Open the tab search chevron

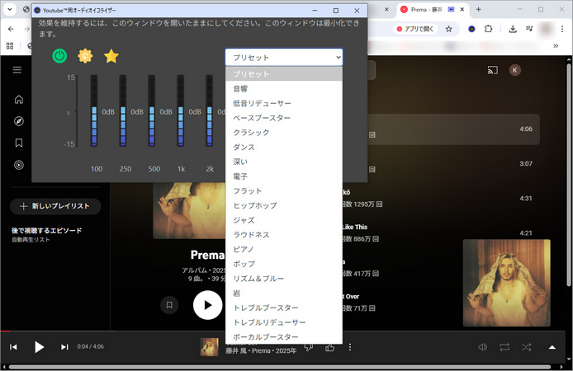10,10
